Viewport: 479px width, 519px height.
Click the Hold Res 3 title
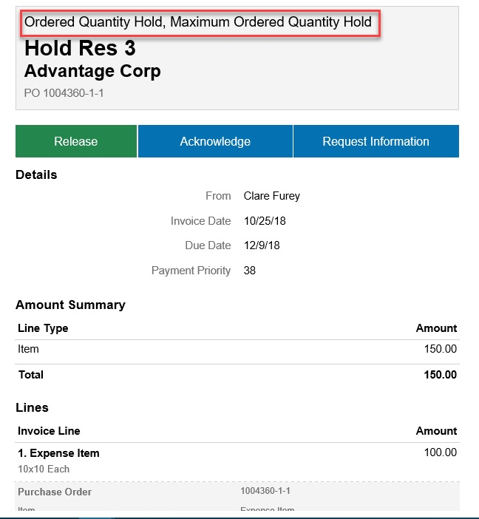[x=80, y=49]
